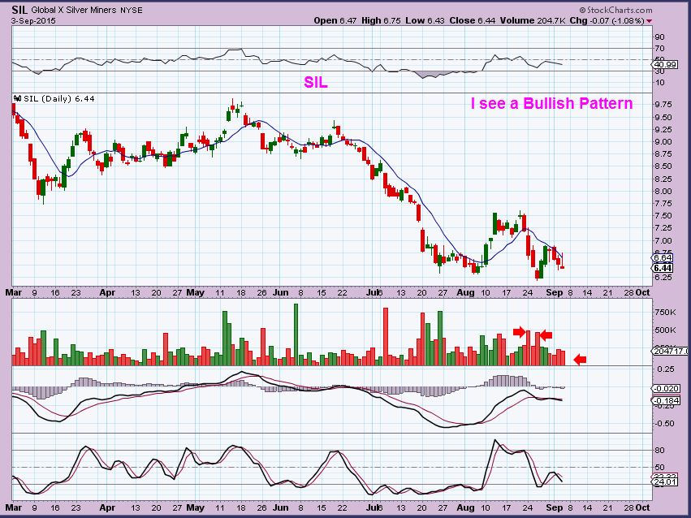Image resolution: width=691 pixels, height=518 pixels.
Task: Click the 'Apr' label on the bottom date axis
Action: point(107,507)
